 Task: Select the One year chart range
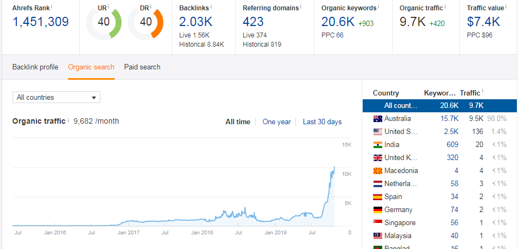[x=276, y=122]
